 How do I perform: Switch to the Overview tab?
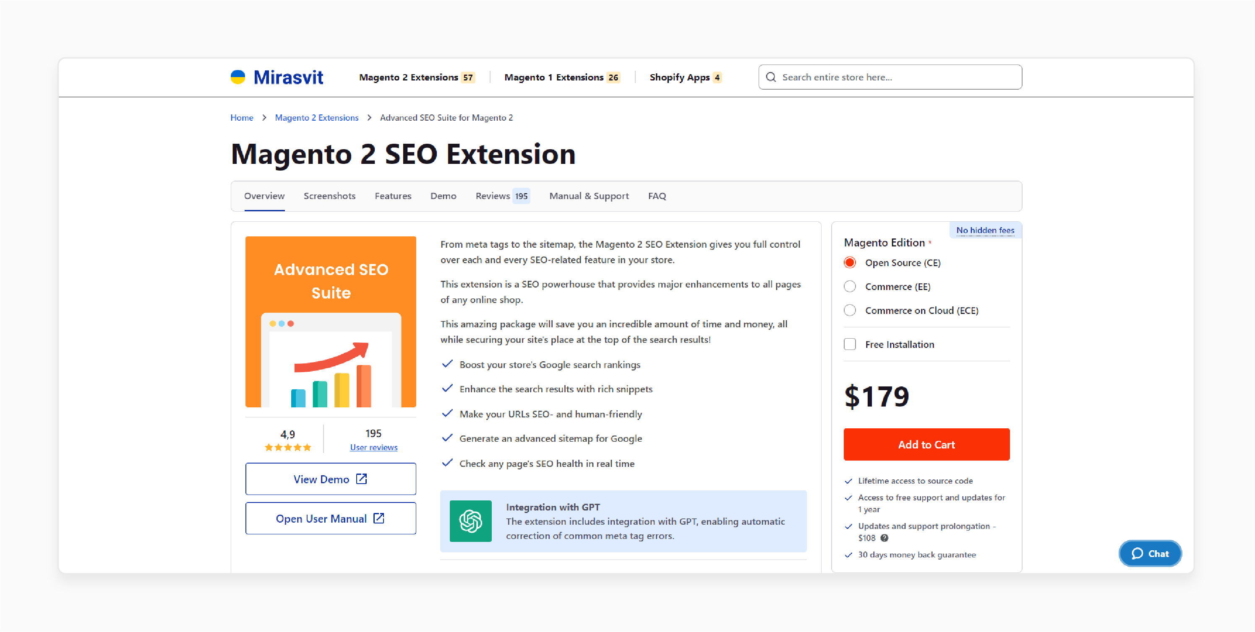(x=264, y=196)
